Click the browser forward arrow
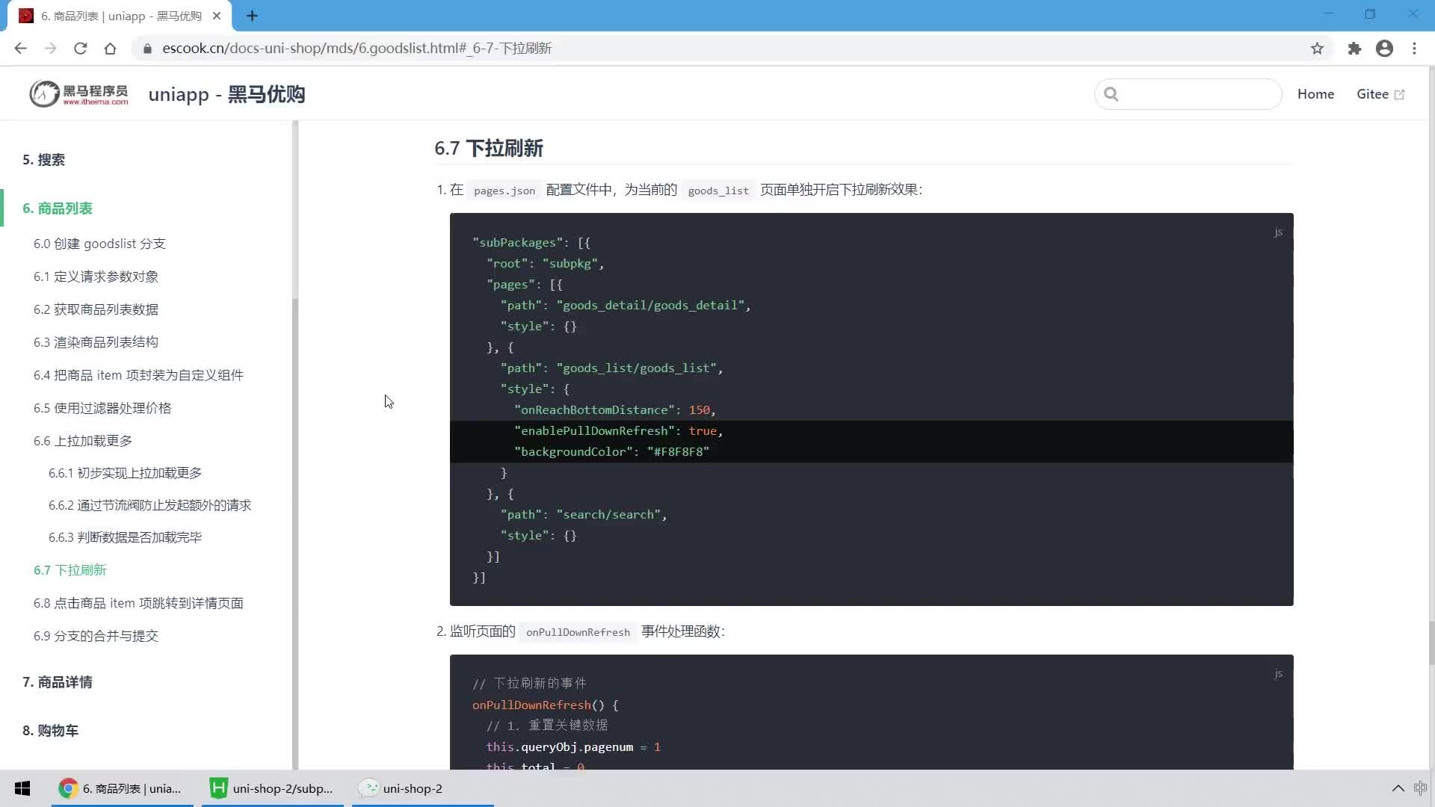This screenshot has height=807, width=1435. coord(50,49)
